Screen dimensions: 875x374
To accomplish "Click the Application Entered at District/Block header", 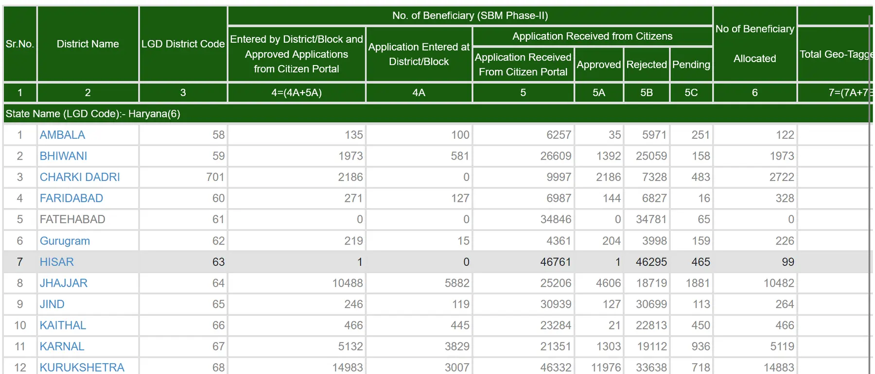I will (x=419, y=54).
